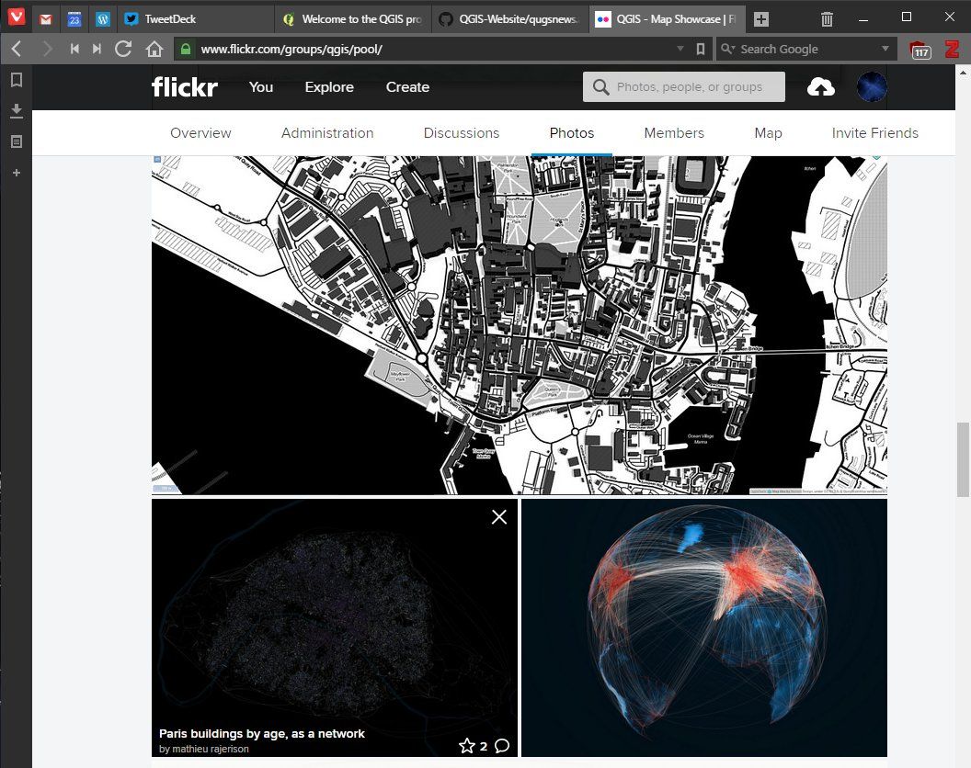Open the downloads panel in sidebar
Viewport: 971px width, 768px height.
coord(17,111)
